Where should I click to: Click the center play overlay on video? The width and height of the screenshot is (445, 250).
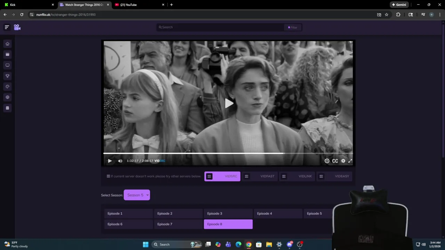tap(228, 103)
